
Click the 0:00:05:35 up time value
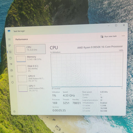tap(59, 110)
